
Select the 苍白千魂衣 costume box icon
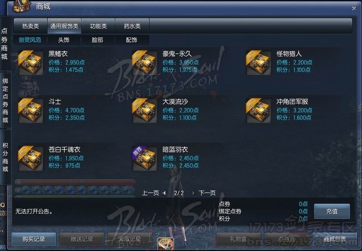pos(31,159)
